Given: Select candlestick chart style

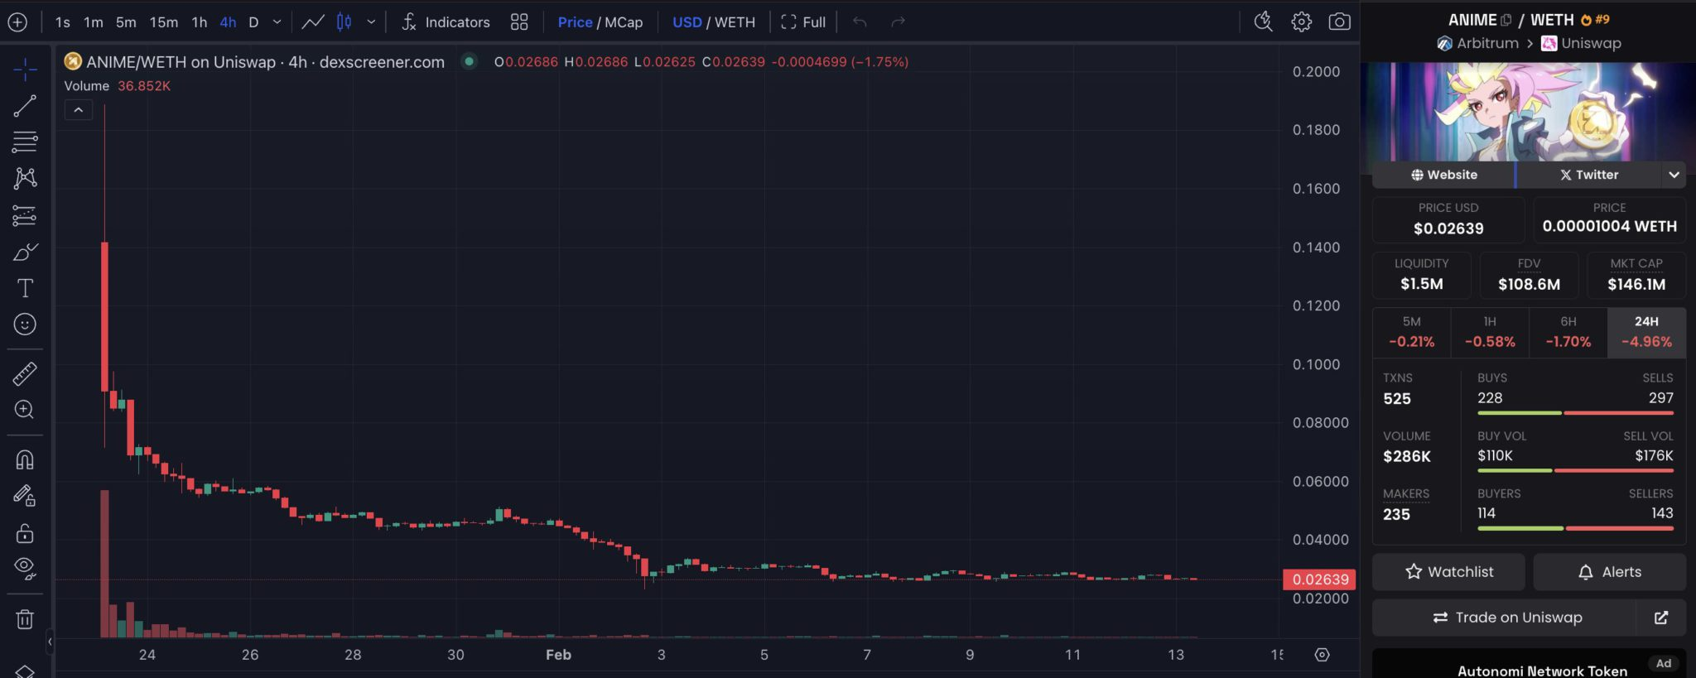Looking at the screenshot, I should (x=344, y=22).
